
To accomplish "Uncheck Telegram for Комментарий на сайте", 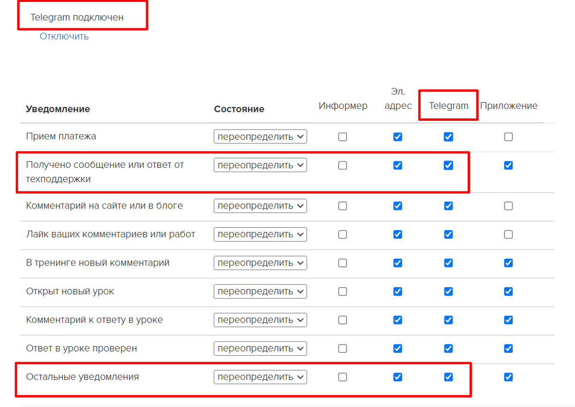I will (x=448, y=206).
